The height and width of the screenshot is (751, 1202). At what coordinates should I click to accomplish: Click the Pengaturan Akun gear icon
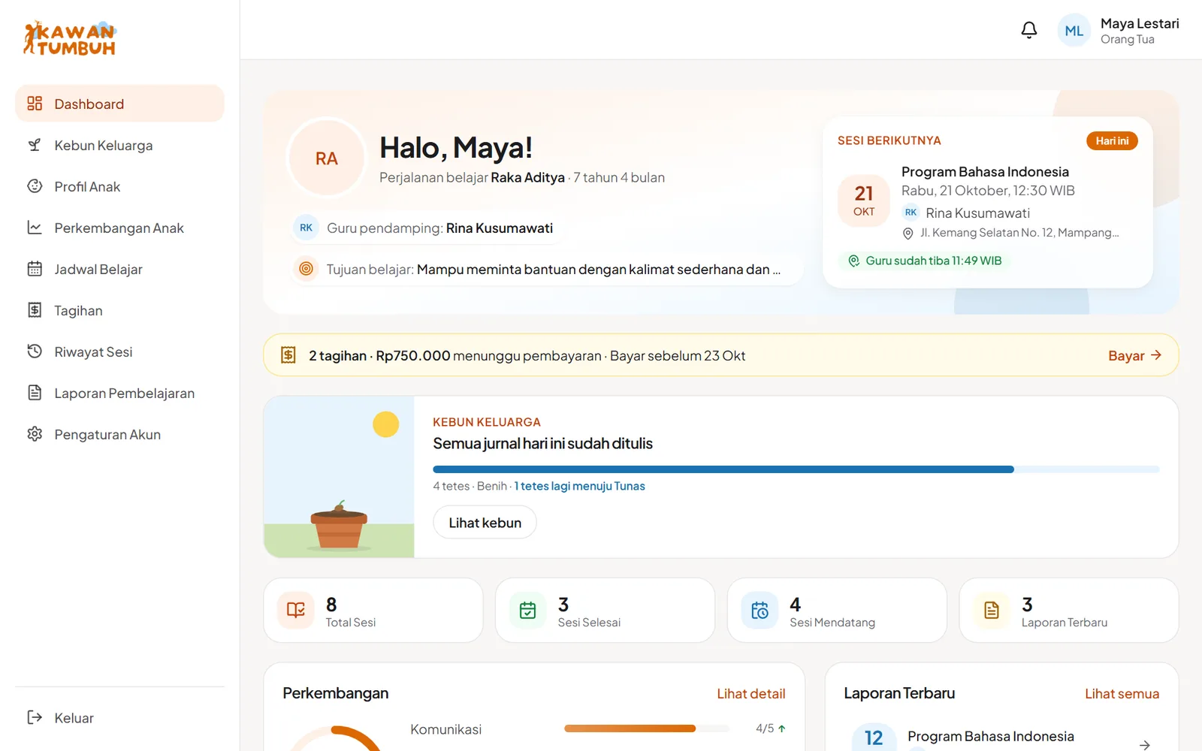[x=35, y=434]
